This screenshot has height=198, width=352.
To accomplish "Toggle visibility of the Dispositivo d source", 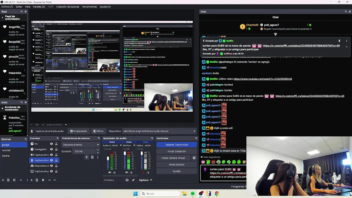I will (x=51, y=166).
